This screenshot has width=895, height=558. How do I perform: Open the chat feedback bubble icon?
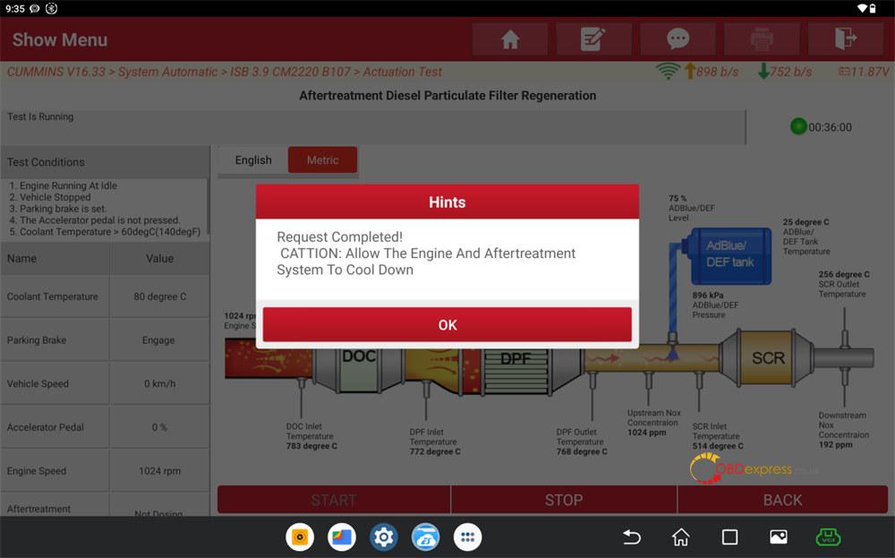click(x=678, y=39)
